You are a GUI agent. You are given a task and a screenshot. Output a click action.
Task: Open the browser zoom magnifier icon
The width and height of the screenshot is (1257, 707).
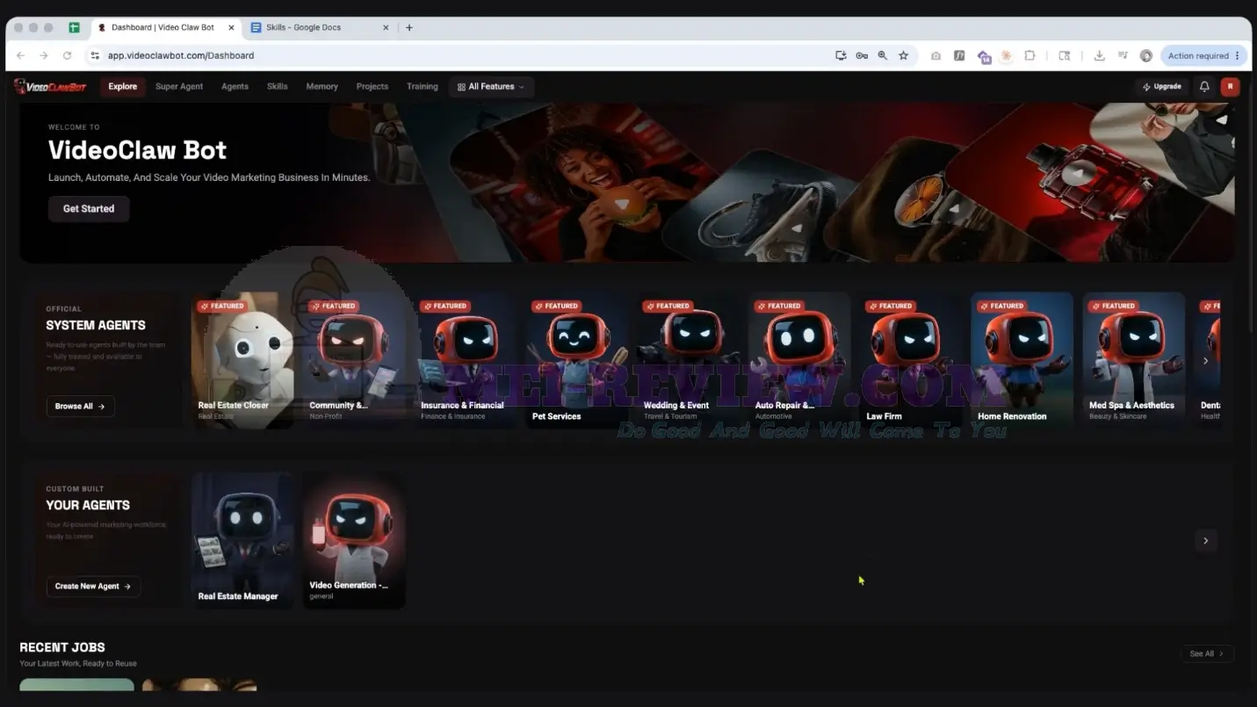pos(882,55)
